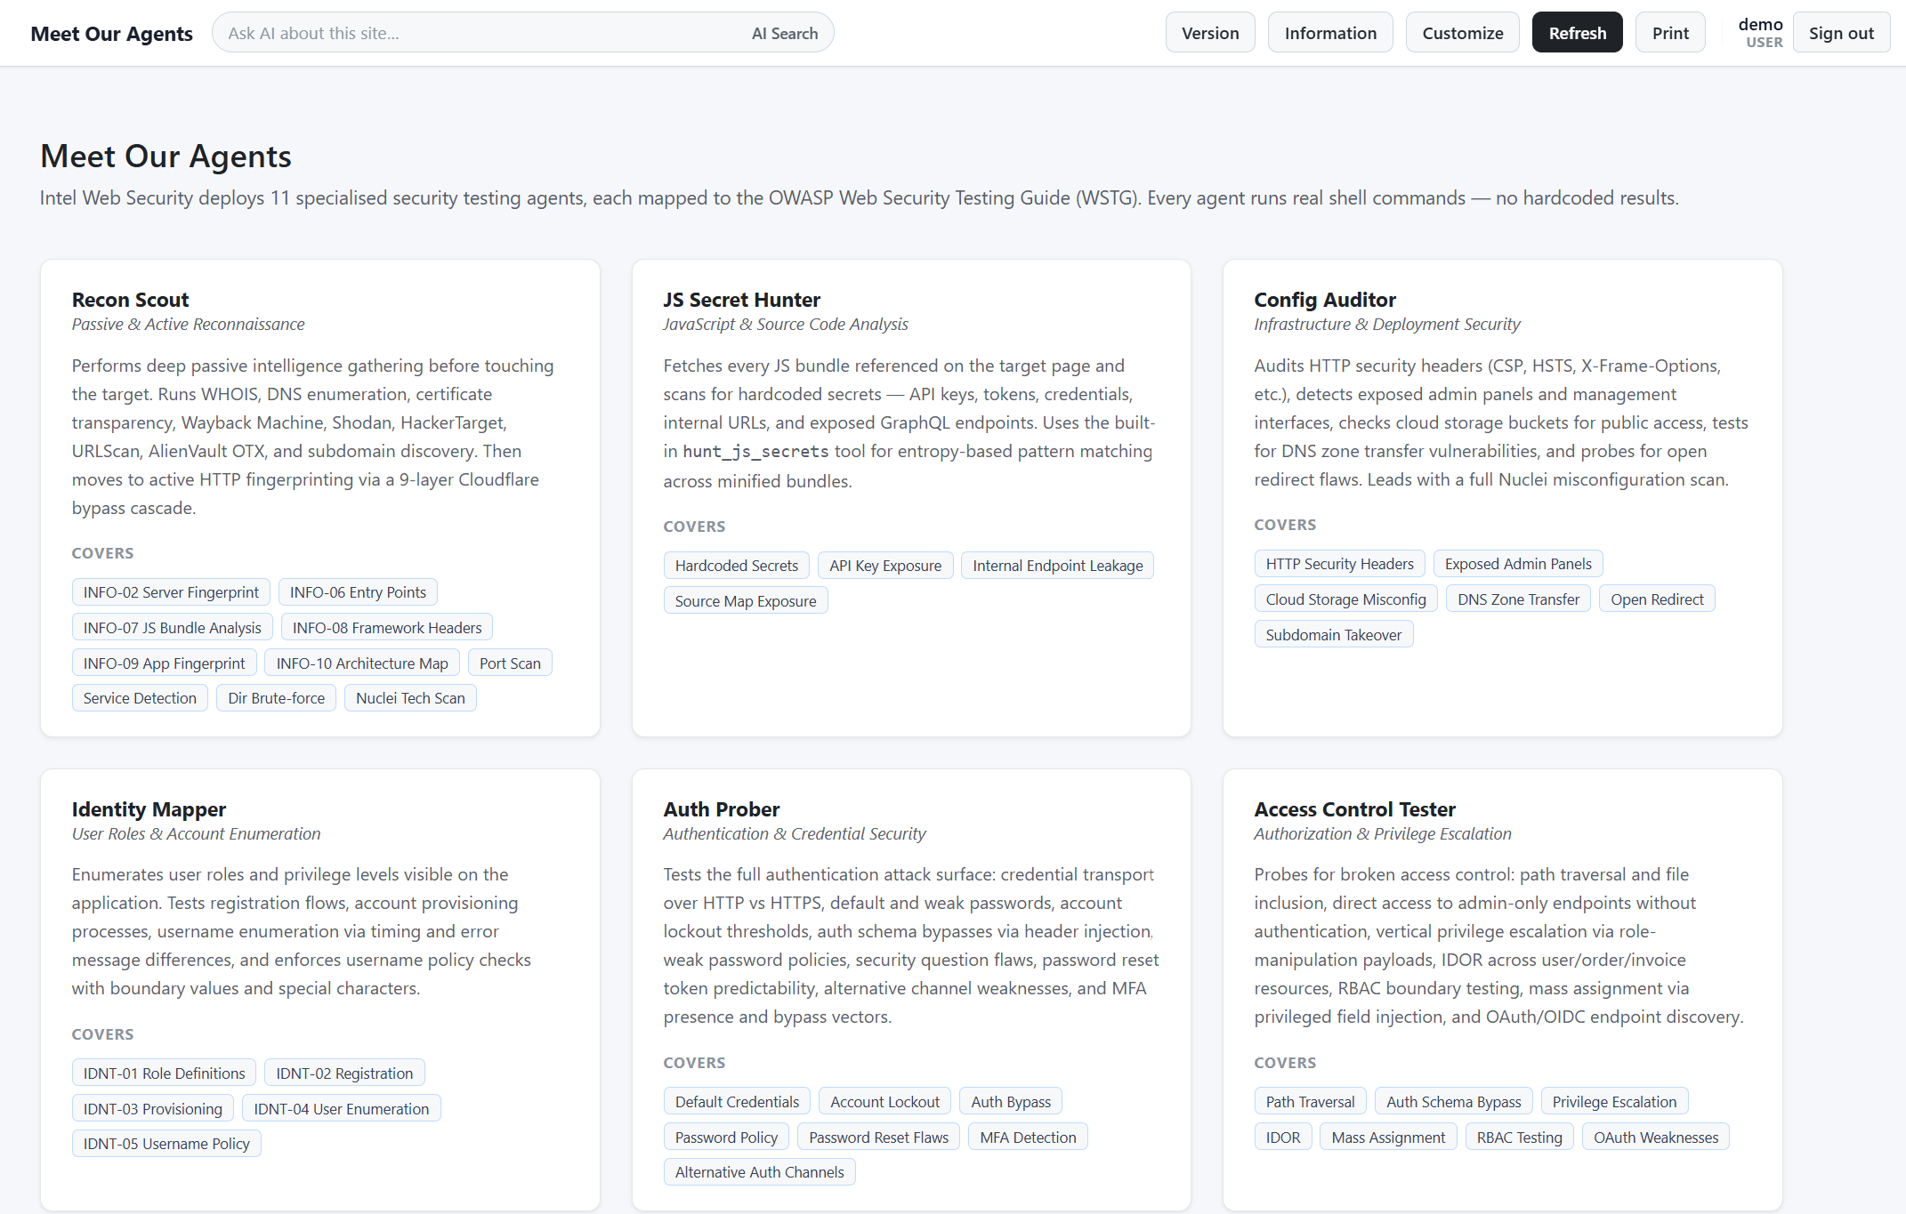This screenshot has width=1906, height=1214.
Task: Click the Auth Bypass tag
Action: coord(1011,1102)
